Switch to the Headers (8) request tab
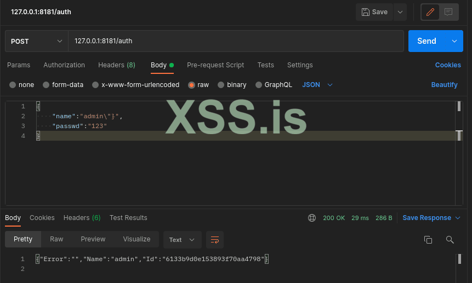Viewport: 472px width, 283px height. (x=117, y=65)
